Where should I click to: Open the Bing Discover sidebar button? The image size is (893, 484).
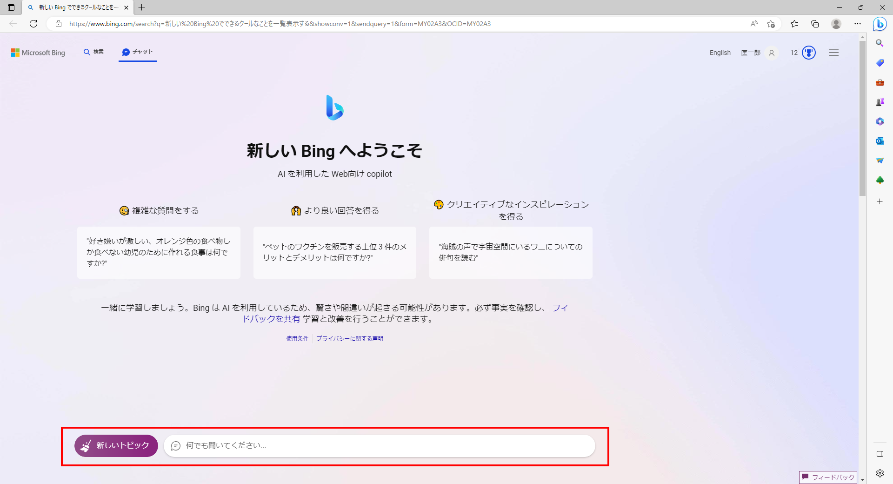click(x=880, y=24)
